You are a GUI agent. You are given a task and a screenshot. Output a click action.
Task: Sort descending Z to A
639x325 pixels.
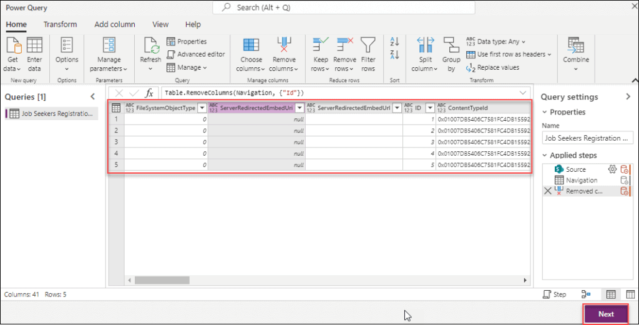(394, 55)
